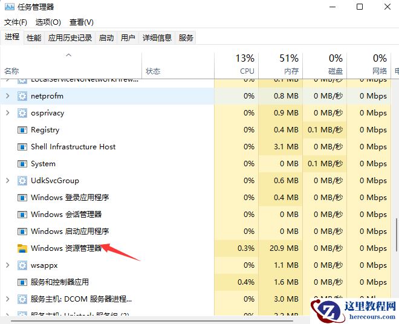The image size is (399, 324).
Task: Expand the wsappx process group
Action: (x=8, y=265)
